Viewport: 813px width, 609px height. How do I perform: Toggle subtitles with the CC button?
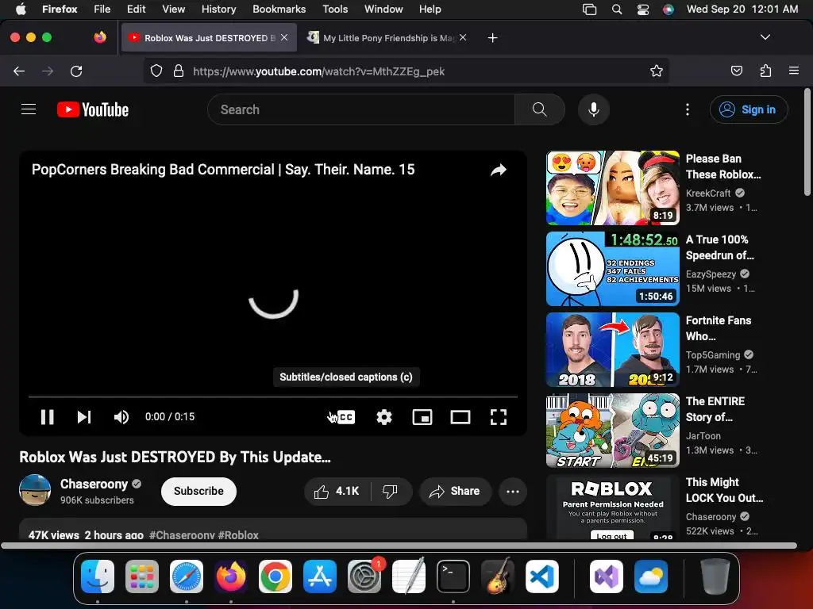click(345, 417)
